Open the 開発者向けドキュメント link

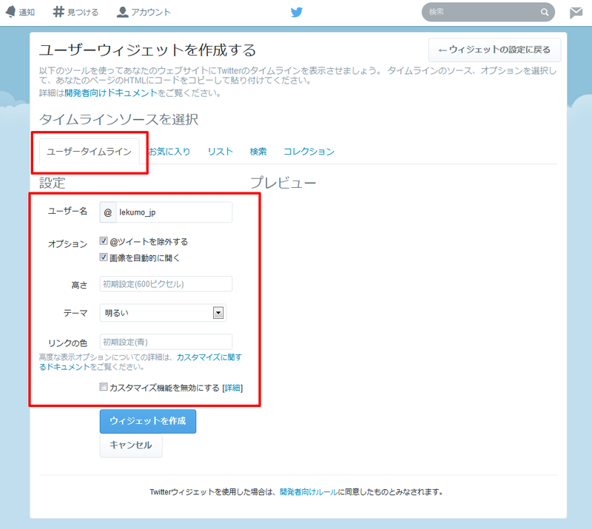(x=110, y=93)
